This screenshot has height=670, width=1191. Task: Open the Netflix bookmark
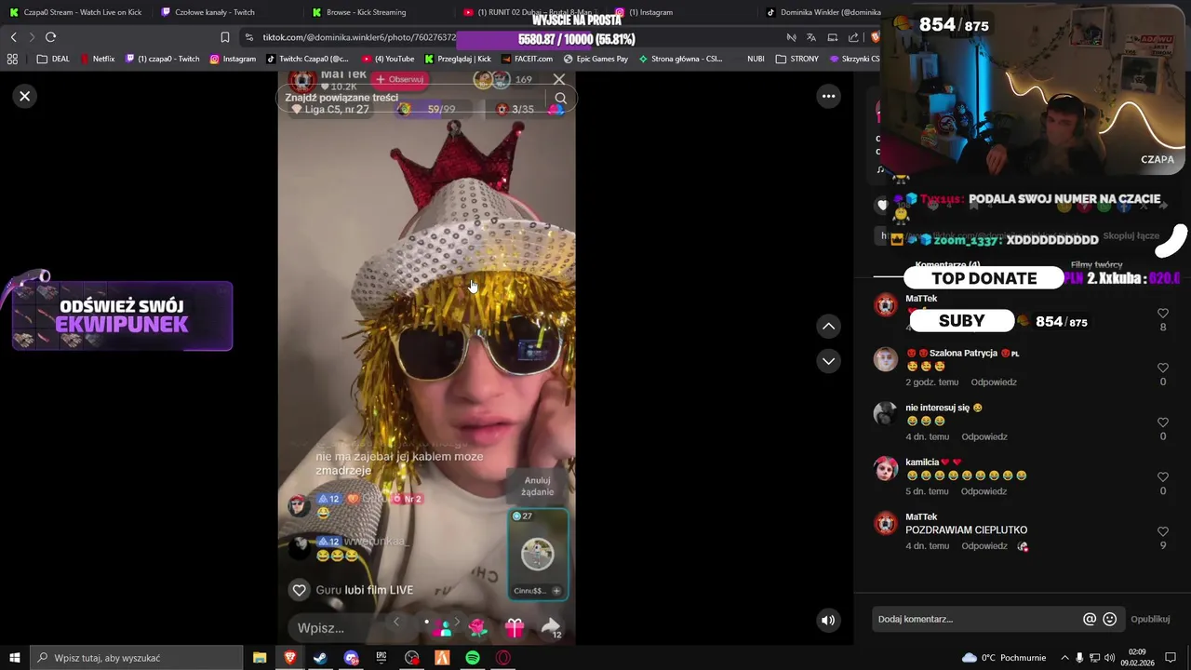click(97, 59)
